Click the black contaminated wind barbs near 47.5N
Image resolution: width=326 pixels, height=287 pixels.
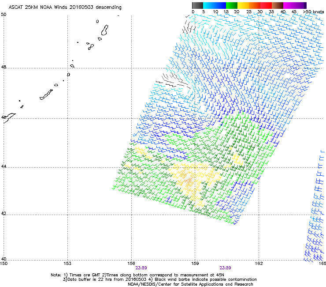(173, 81)
